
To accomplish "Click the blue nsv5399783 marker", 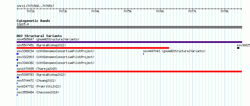I will click(18, 77).
